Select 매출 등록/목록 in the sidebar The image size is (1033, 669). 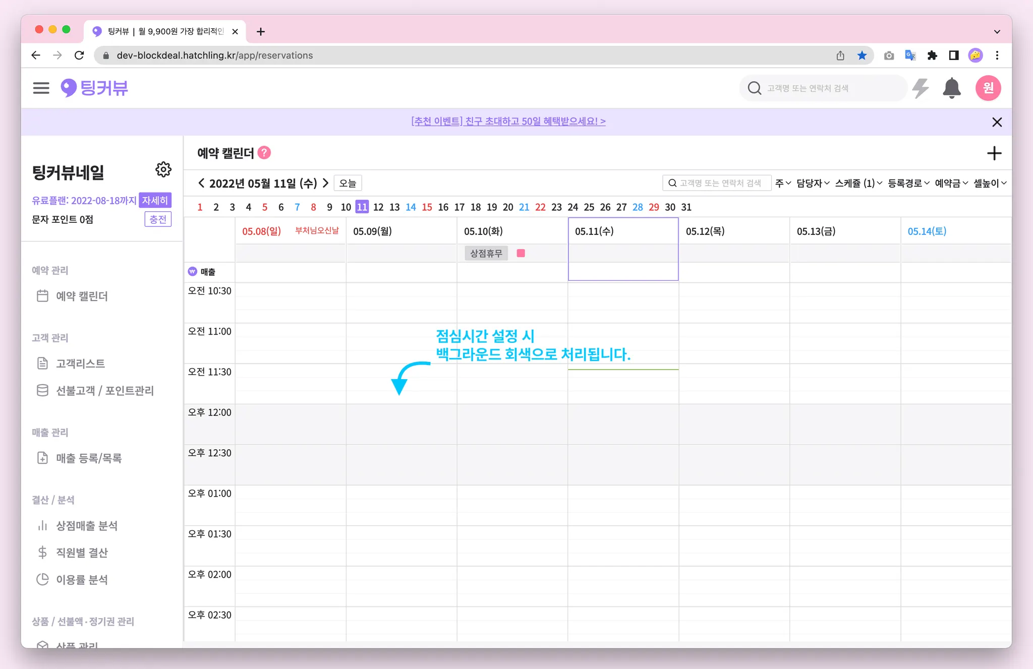(89, 458)
